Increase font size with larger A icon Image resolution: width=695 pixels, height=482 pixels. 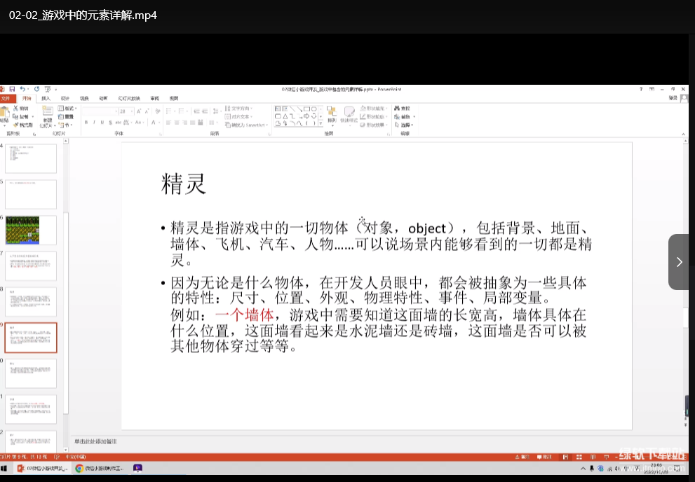pyautogui.click(x=139, y=111)
